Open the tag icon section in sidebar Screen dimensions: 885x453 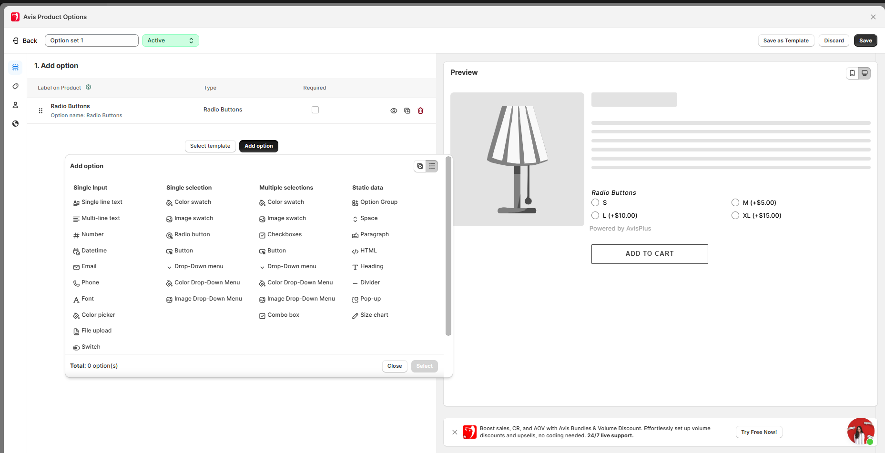click(x=15, y=86)
